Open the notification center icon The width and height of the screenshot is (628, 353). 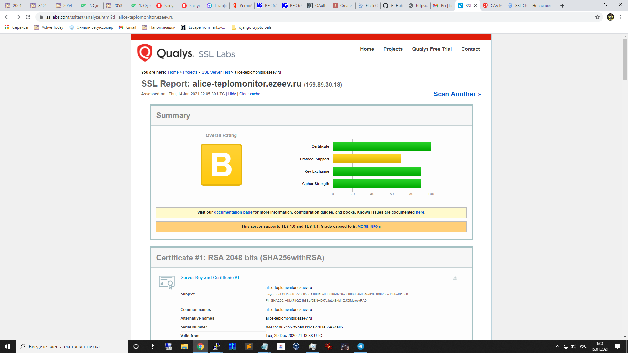coord(617,346)
